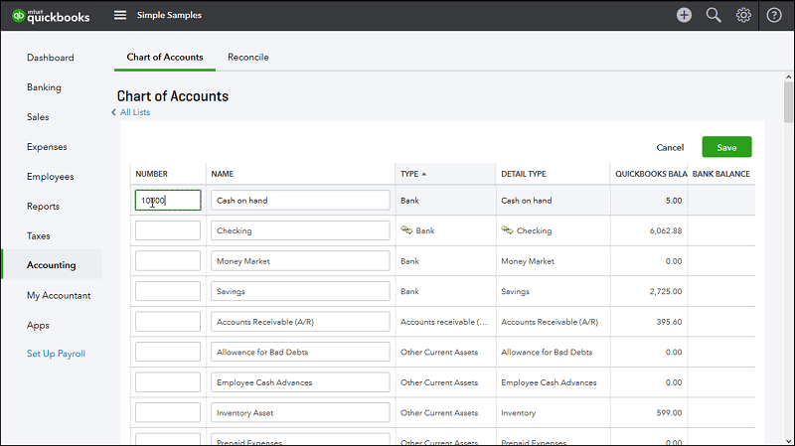
Task: Click the green Save button
Action: coord(726,147)
